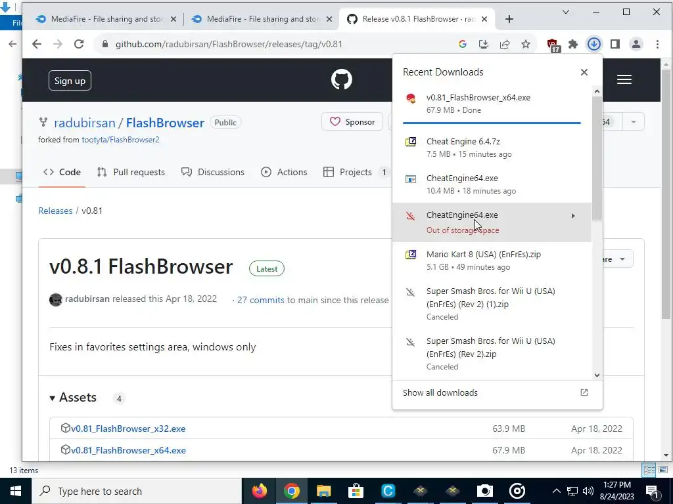The image size is (673, 504).
Task: Go to Releases breadcrumb link
Action: point(55,211)
